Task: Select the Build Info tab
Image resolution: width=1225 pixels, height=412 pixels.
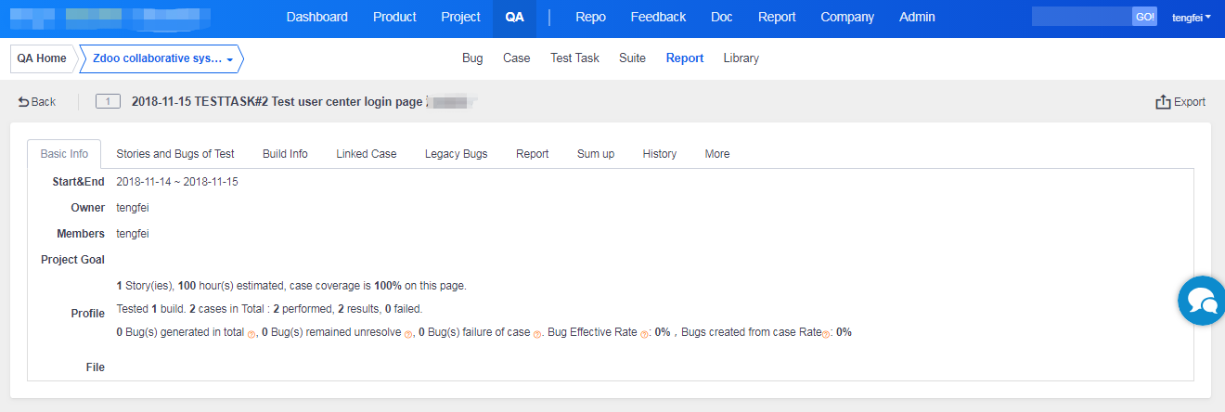Action: (285, 154)
